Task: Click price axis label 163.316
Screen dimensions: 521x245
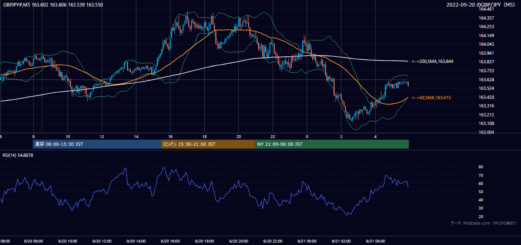Action: (x=487, y=106)
